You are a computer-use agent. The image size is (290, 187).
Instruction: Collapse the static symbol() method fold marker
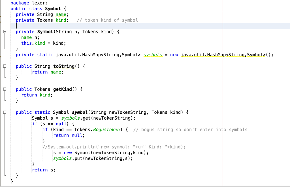coord(5,112)
